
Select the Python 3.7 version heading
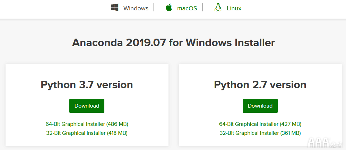tap(87, 85)
